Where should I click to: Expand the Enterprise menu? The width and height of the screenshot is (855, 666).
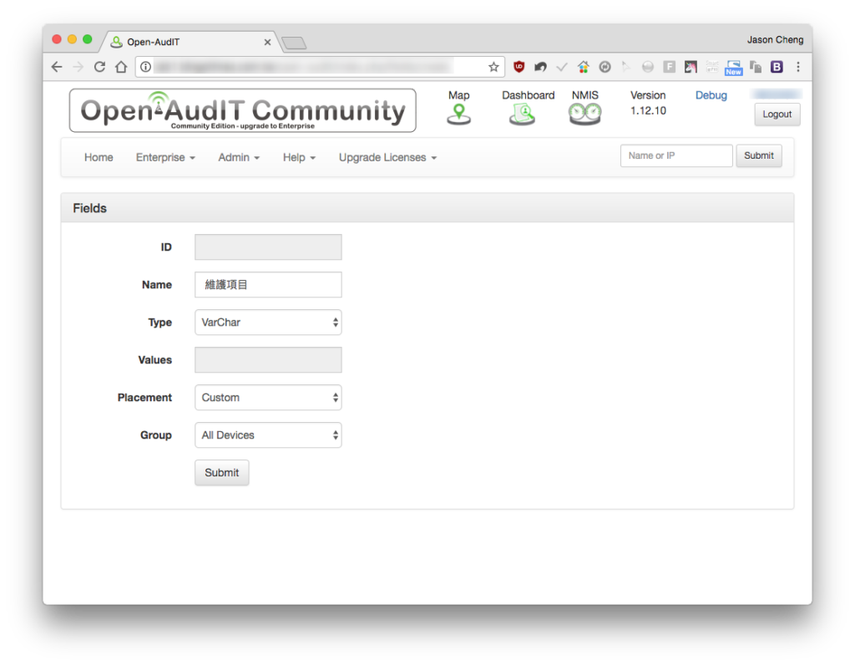[165, 157]
